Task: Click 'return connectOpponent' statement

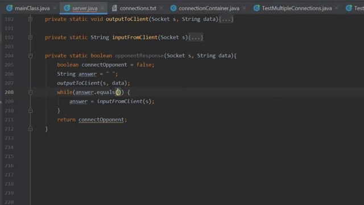Action: (x=92, y=120)
